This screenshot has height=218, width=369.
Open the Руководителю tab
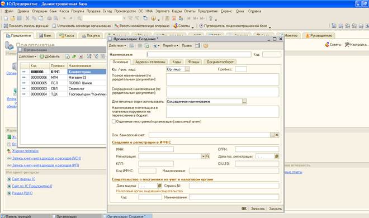coord(319,36)
